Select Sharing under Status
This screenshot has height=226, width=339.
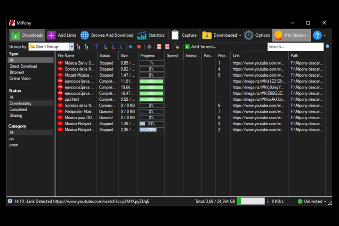pos(16,115)
